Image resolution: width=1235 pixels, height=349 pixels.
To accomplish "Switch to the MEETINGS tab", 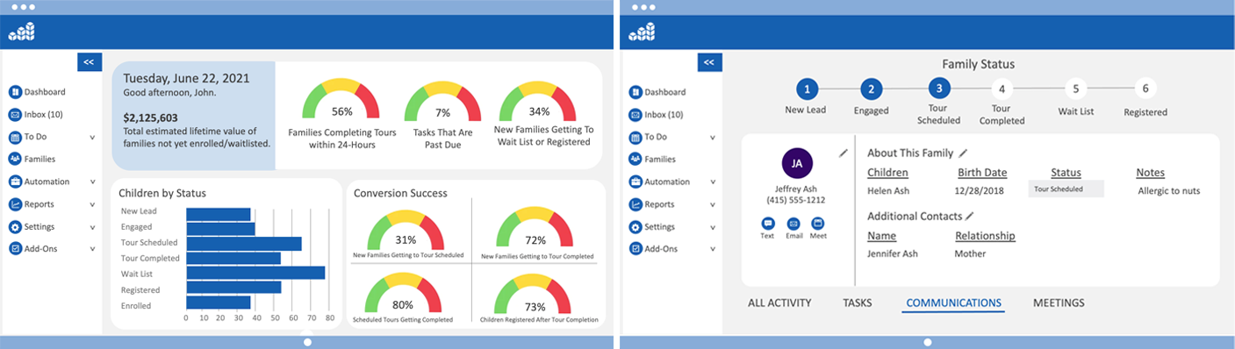I will [x=1059, y=303].
